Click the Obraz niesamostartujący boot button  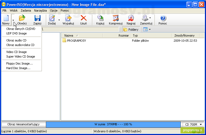pos(23,124)
